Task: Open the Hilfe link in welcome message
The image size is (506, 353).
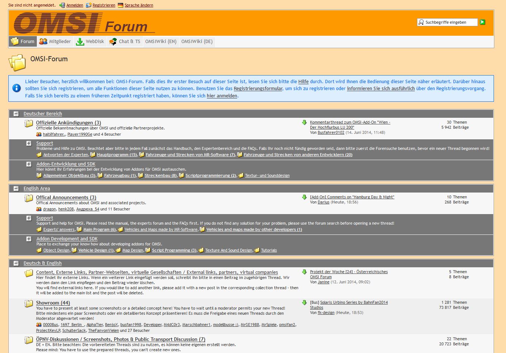Action: point(304,82)
